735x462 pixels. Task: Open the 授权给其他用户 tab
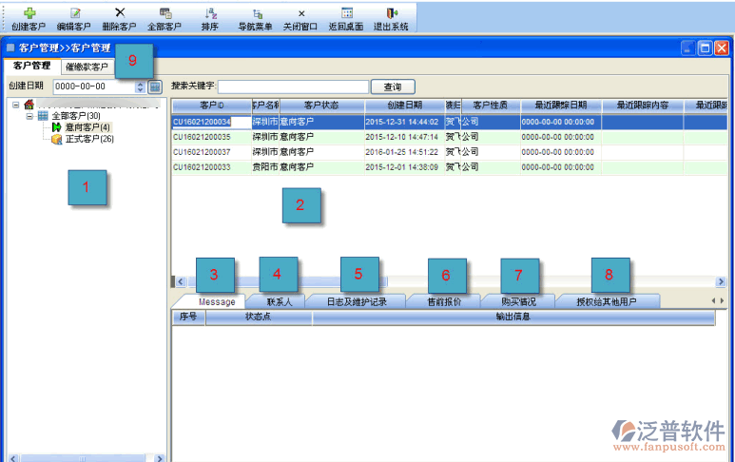pos(607,301)
